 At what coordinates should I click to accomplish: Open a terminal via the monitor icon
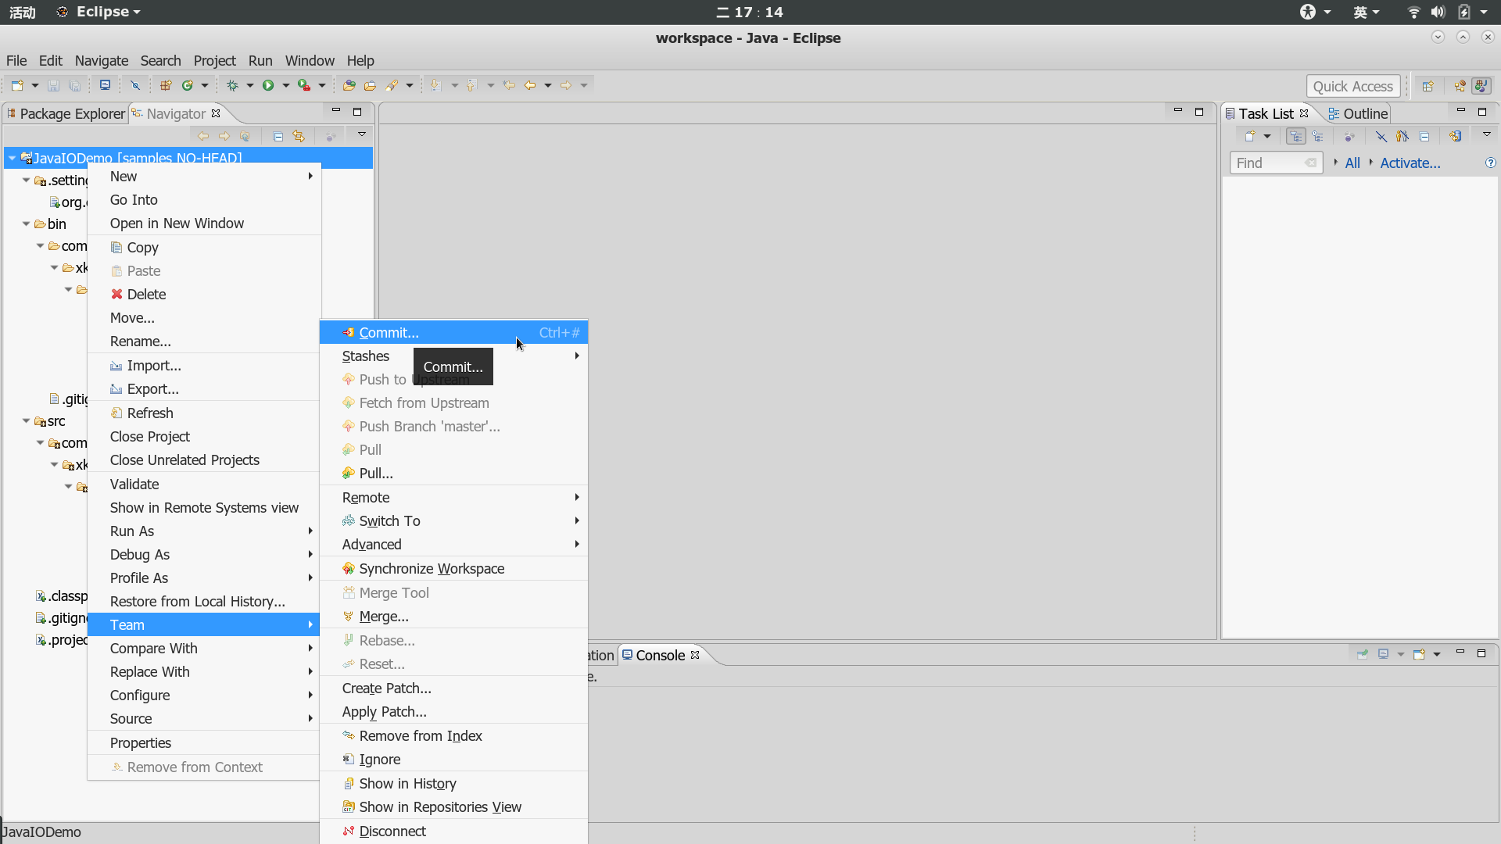[x=105, y=85]
